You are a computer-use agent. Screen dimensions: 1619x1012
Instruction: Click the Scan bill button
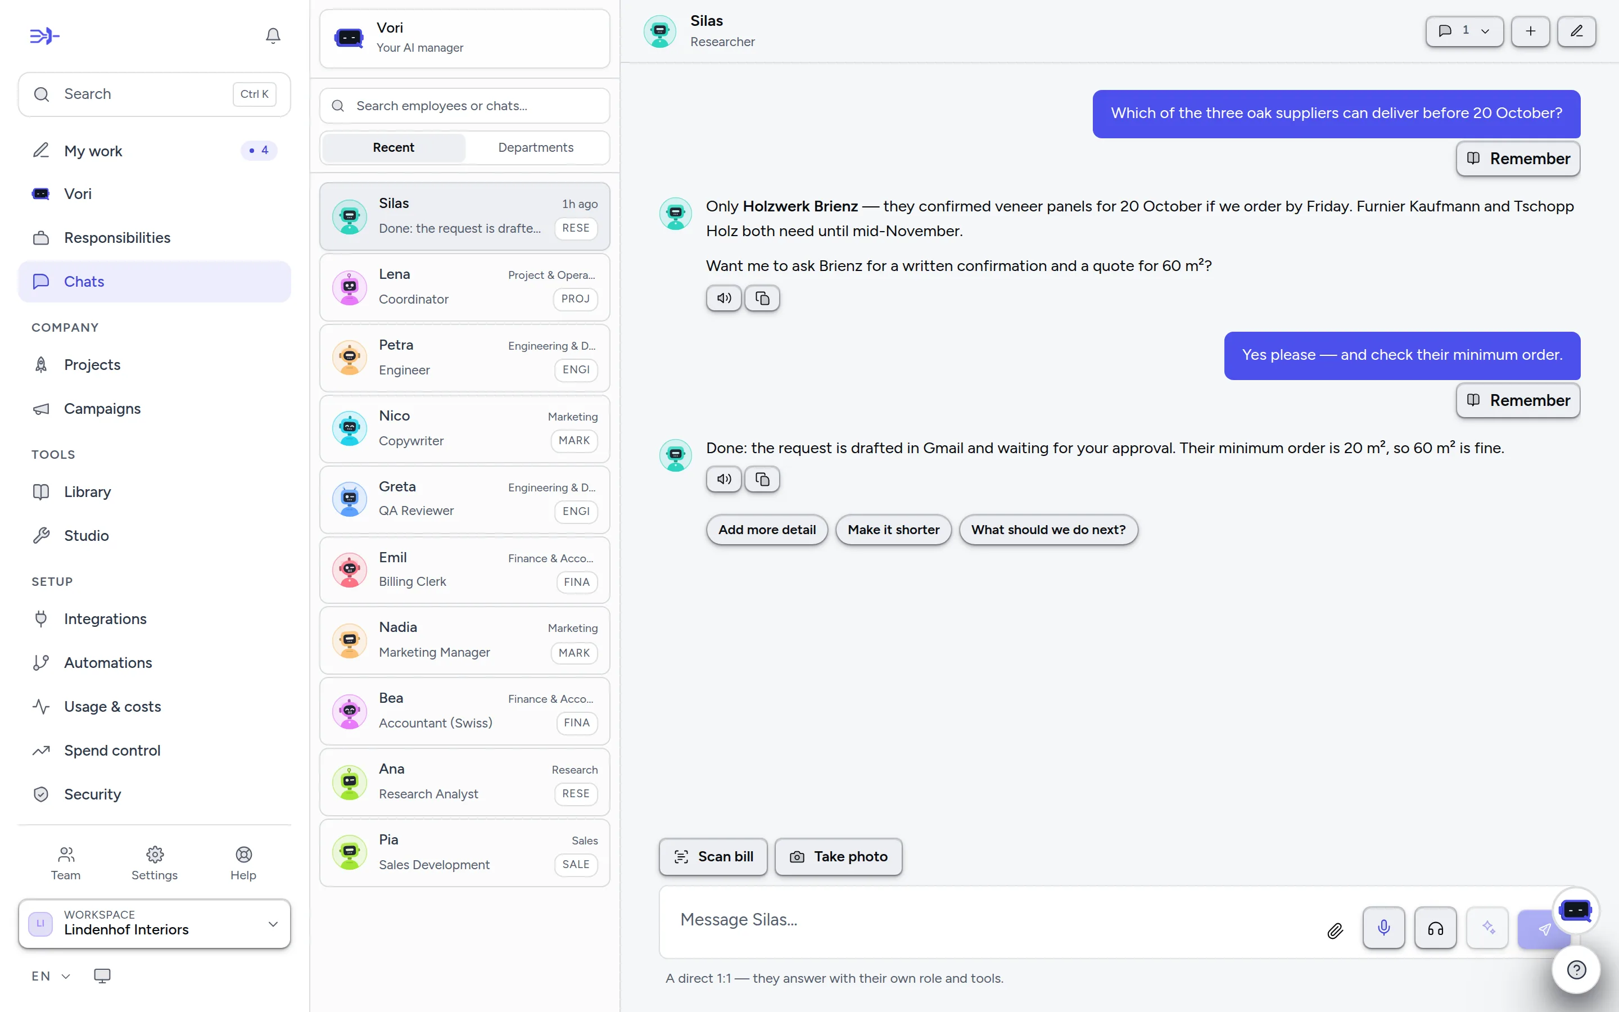pos(713,857)
